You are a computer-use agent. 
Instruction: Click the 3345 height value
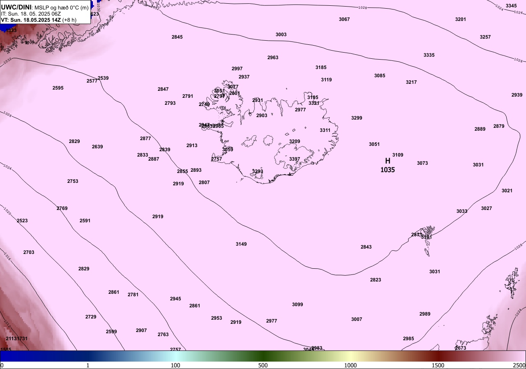(511, 6)
